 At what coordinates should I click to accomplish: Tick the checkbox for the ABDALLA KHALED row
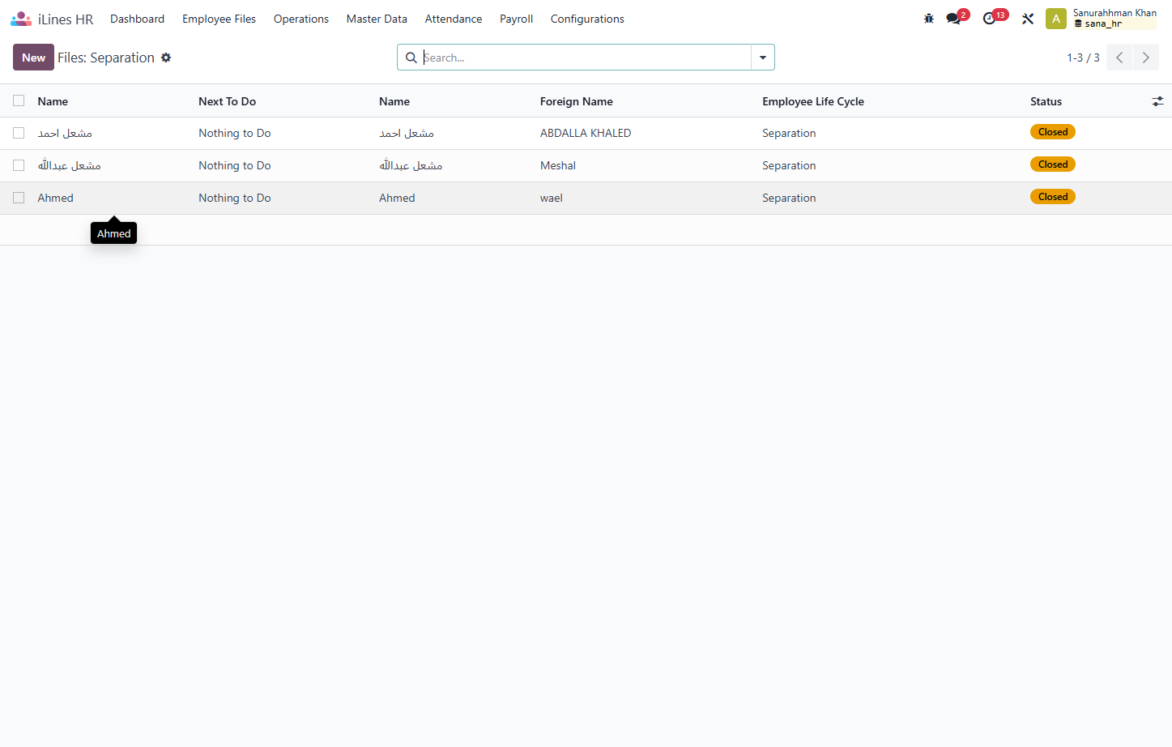[x=19, y=133]
